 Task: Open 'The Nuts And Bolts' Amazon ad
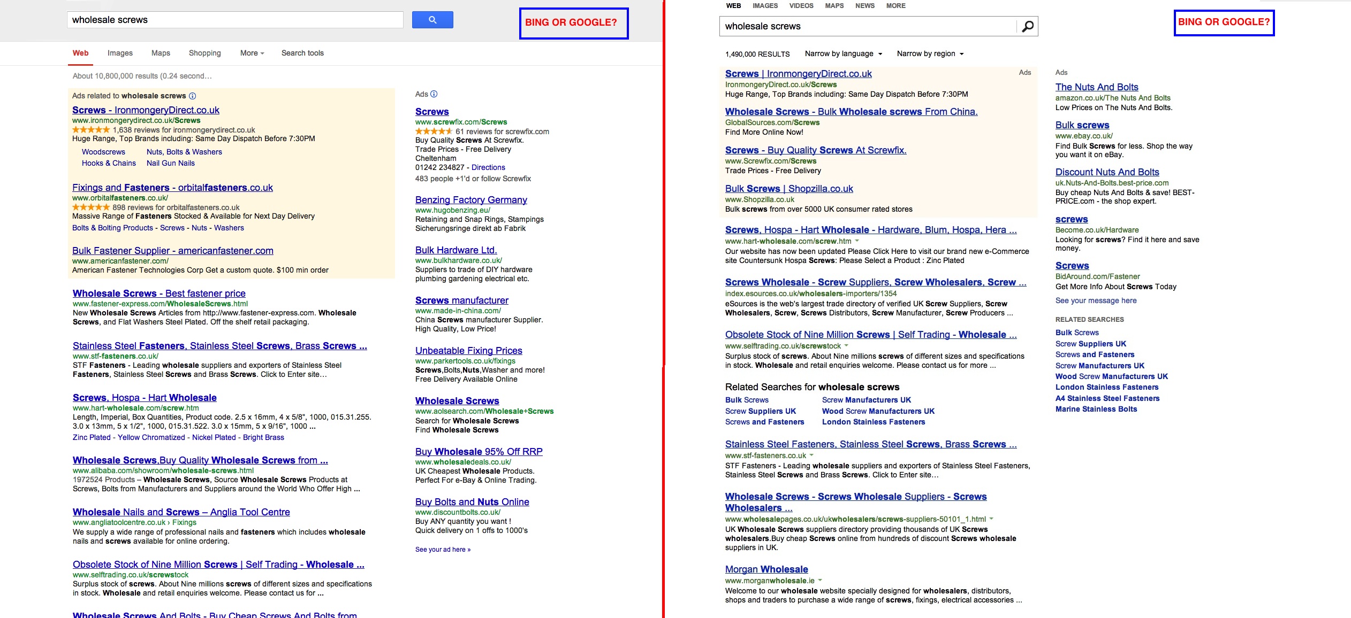tap(1097, 87)
